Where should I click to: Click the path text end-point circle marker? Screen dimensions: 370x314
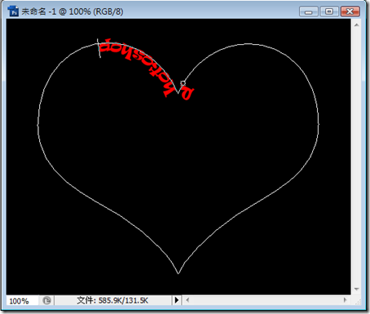[x=183, y=83]
